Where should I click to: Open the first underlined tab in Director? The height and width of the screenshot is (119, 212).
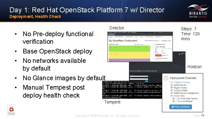coord(111,36)
